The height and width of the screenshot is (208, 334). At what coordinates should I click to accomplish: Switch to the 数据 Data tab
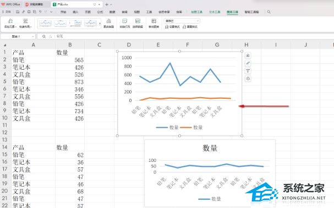coord(112,12)
